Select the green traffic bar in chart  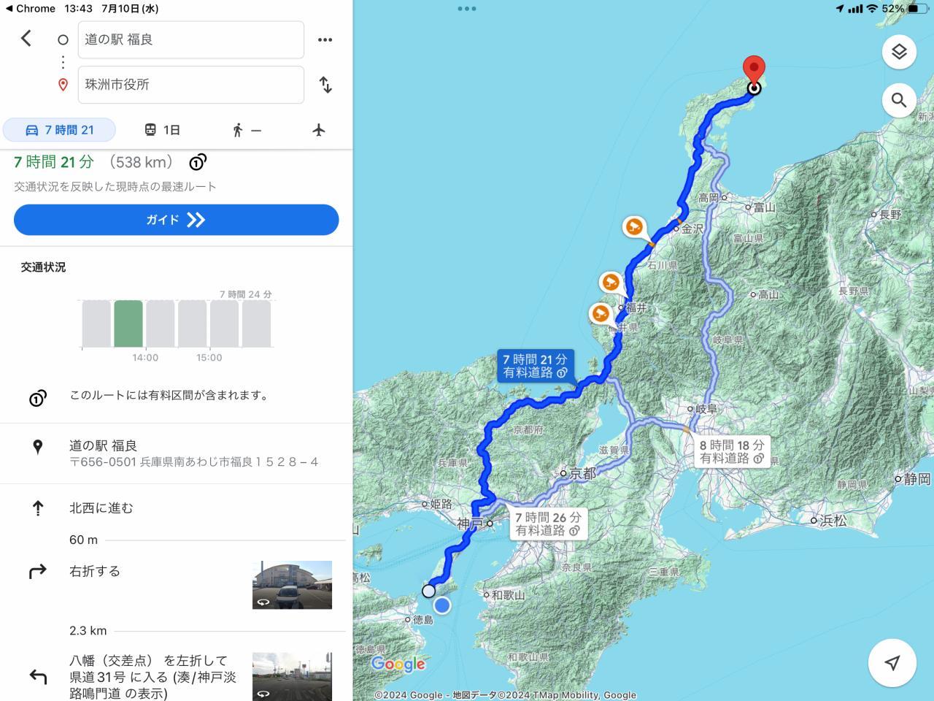tap(128, 323)
